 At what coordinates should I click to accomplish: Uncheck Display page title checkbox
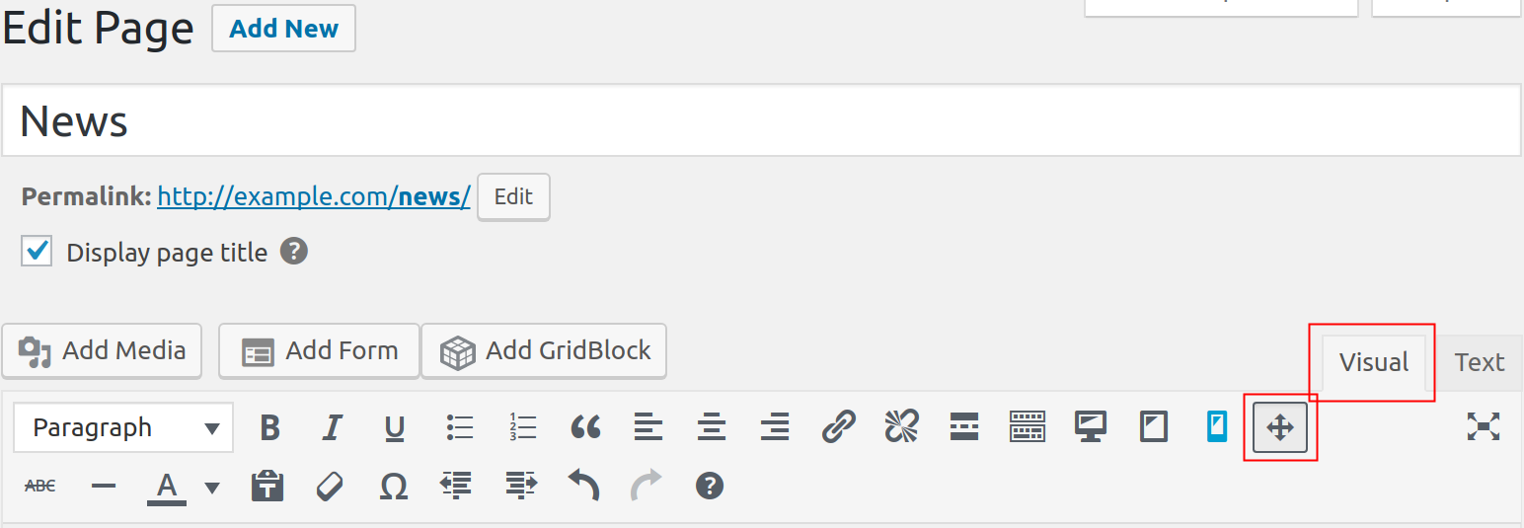[38, 252]
